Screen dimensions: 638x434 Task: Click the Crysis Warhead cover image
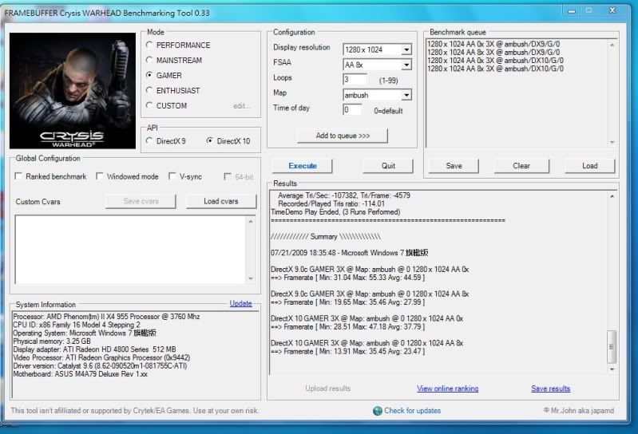click(73, 91)
